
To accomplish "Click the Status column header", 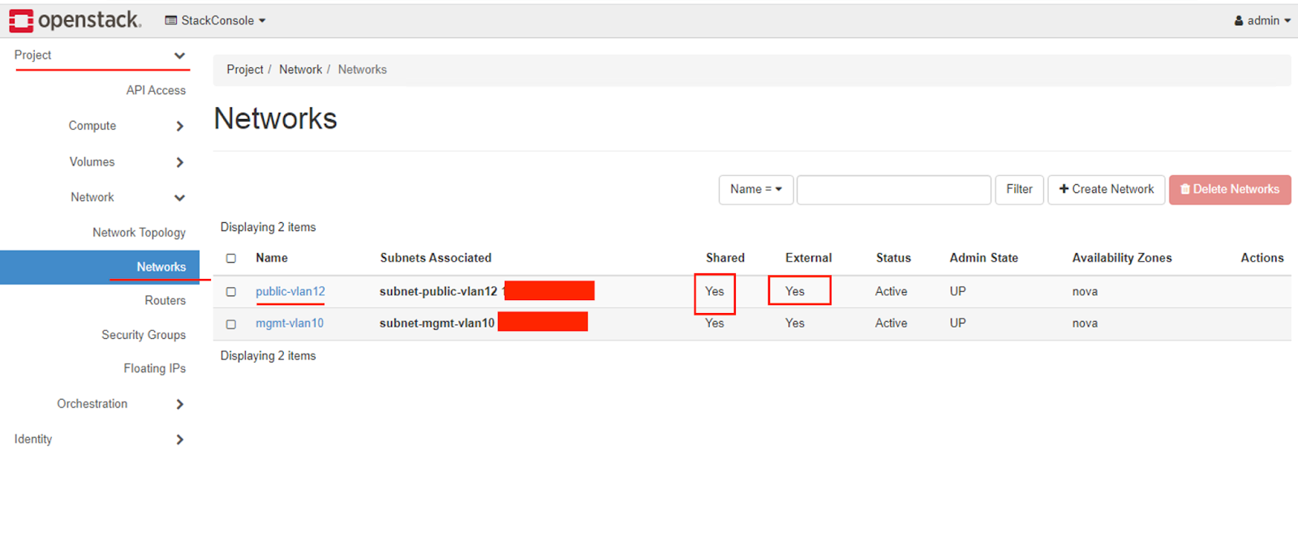I will [893, 258].
